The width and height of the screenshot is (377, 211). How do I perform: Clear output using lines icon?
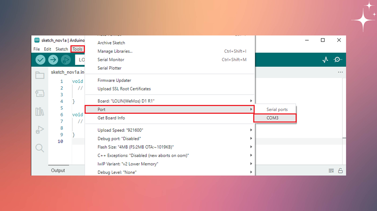click(x=331, y=170)
